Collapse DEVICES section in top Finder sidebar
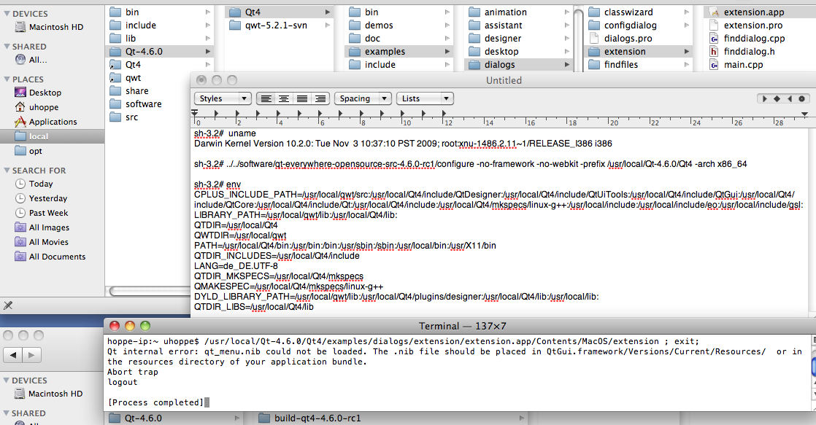Image resolution: width=816 pixels, height=425 pixels. point(7,14)
